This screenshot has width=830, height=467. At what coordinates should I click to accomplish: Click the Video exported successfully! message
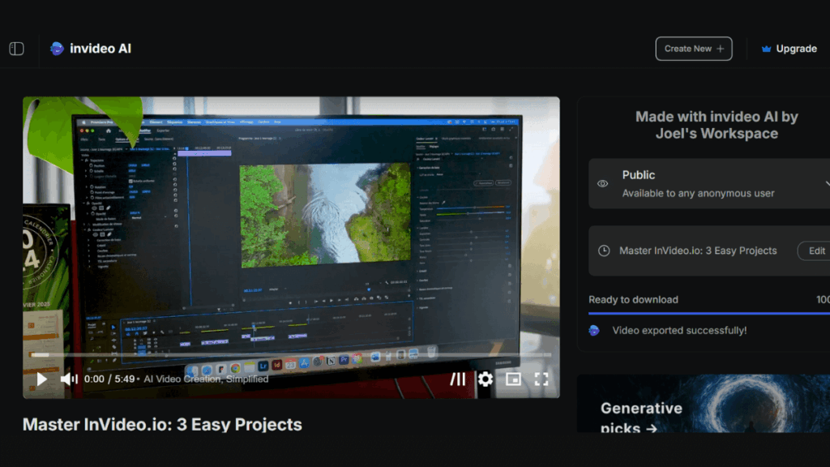(680, 331)
